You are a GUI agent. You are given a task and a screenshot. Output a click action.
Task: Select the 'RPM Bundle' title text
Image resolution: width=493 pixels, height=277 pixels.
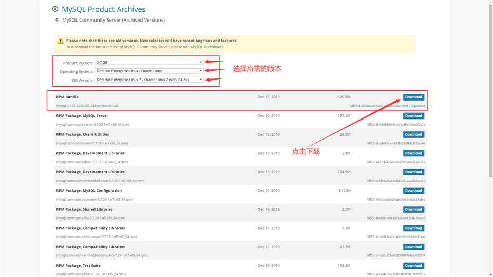point(67,97)
